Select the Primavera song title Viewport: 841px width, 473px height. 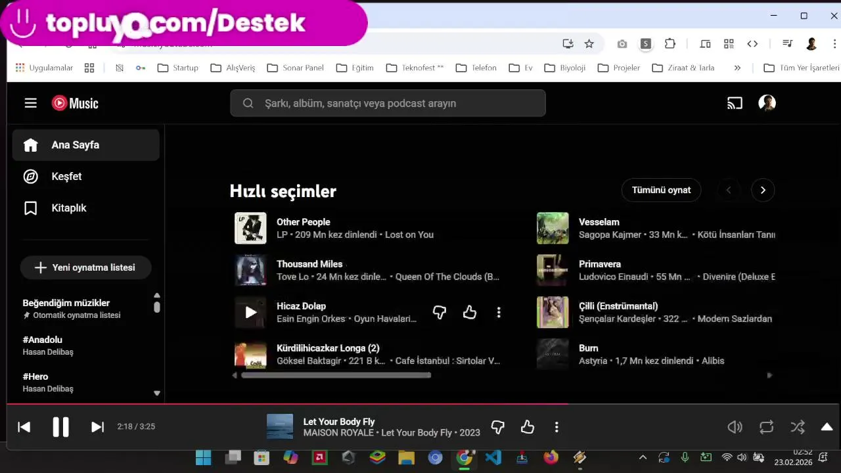600,264
